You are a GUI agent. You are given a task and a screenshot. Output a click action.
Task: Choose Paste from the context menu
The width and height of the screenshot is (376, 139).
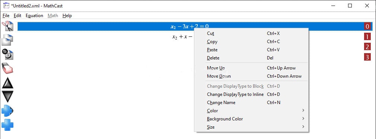pyautogui.click(x=251, y=50)
